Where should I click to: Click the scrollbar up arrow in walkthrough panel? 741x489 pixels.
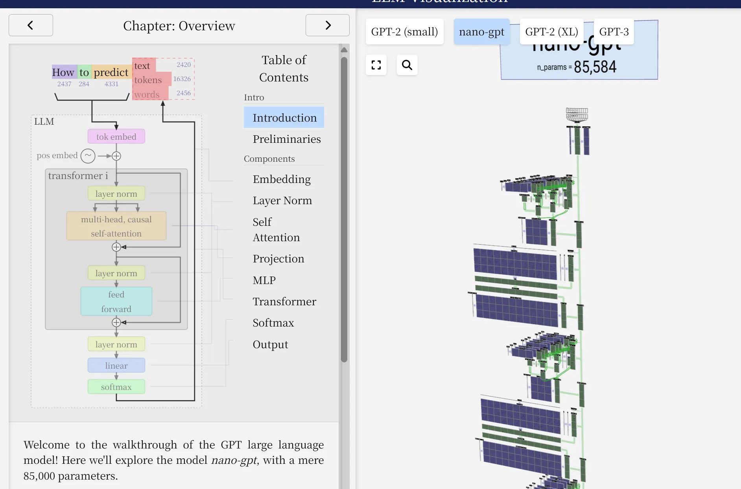pyautogui.click(x=344, y=50)
